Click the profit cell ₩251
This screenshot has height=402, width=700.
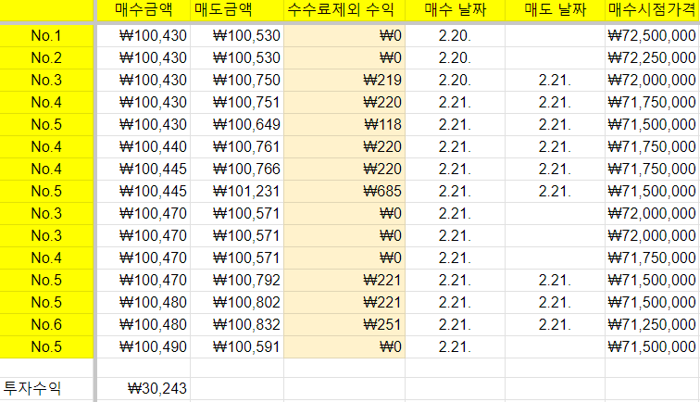coord(344,325)
